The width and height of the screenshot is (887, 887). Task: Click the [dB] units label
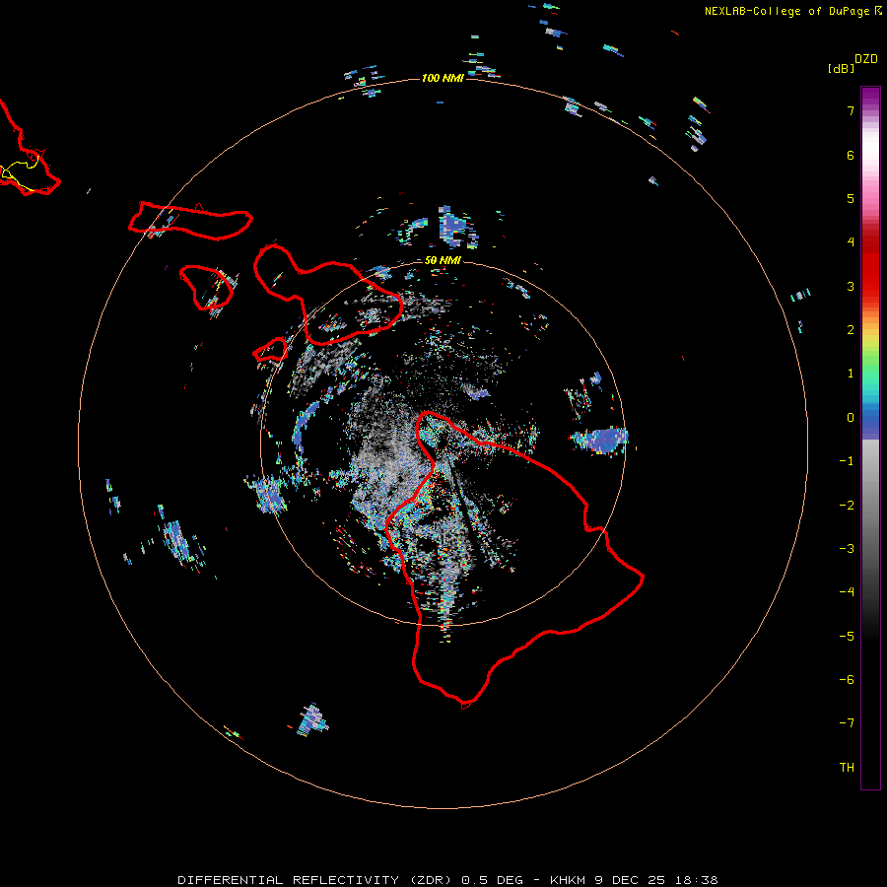841,68
